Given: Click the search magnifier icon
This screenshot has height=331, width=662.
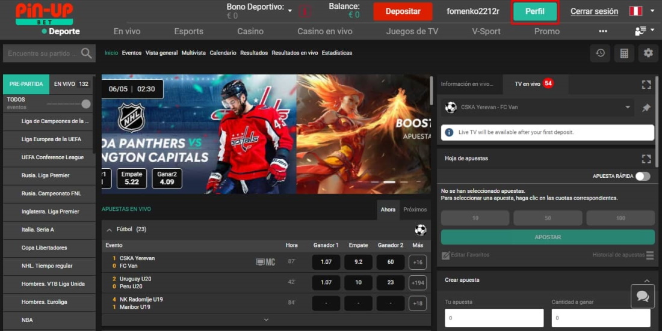Looking at the screenshot, I should (86, 53).
